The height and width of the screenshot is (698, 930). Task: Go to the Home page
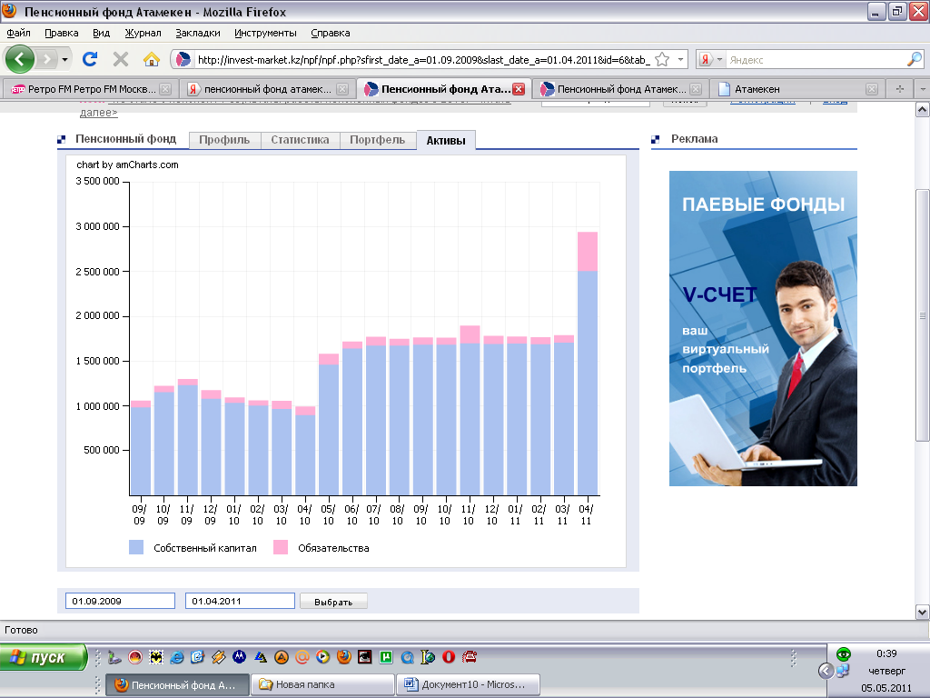pos(152,59)
